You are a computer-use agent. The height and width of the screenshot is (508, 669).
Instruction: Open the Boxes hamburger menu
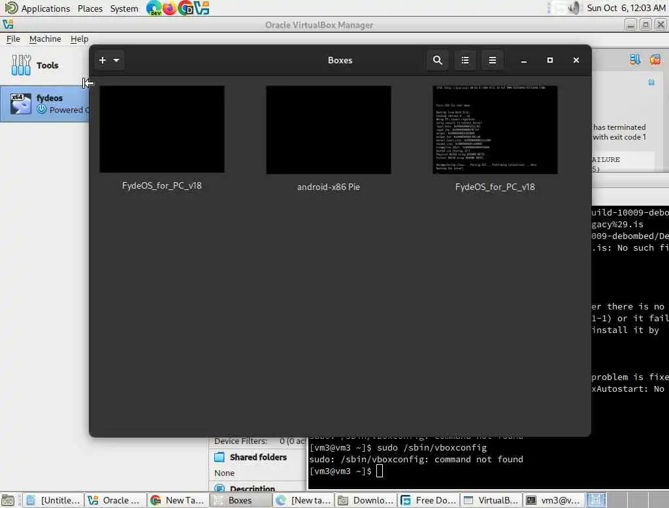pyautogui.click(x=493, y=60)
